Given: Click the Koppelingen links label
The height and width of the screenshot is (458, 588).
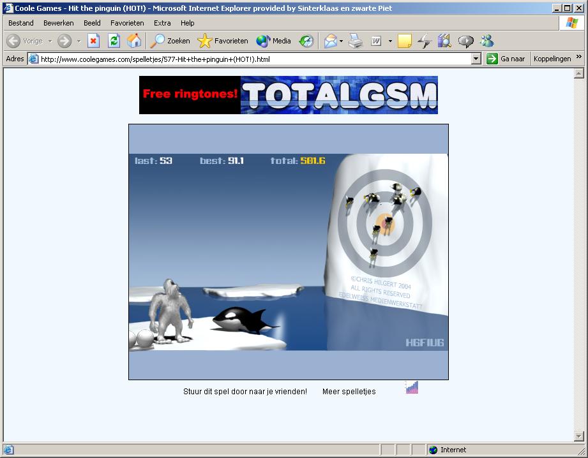Looking at the screenshot, I should (552, 59).
